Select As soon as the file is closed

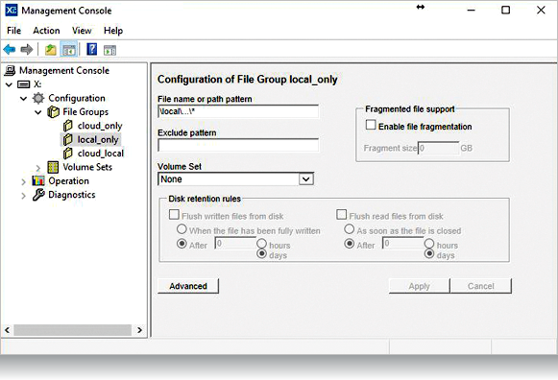point(350,229)
